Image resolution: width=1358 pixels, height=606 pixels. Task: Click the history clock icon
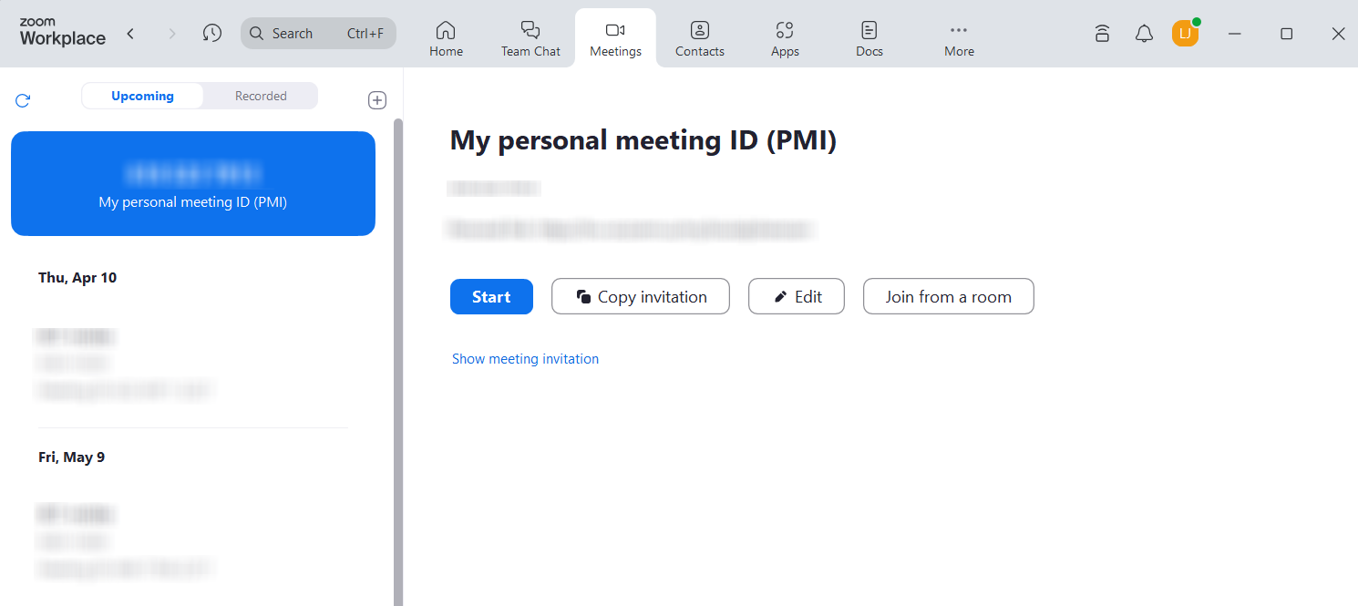click(212, 33)
